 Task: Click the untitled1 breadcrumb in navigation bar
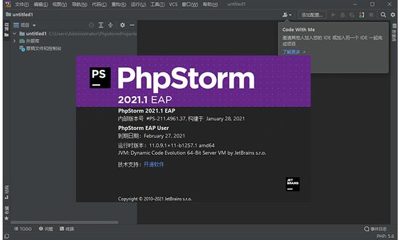click(x=20, y=15)
